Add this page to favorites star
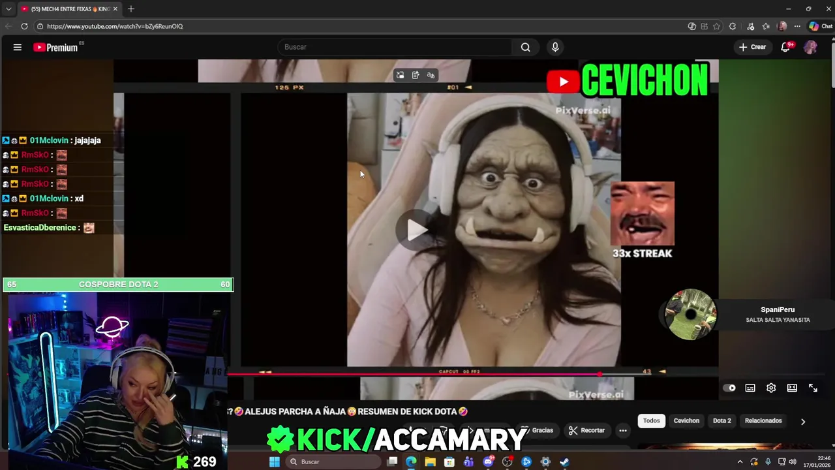 pos(716,26)
